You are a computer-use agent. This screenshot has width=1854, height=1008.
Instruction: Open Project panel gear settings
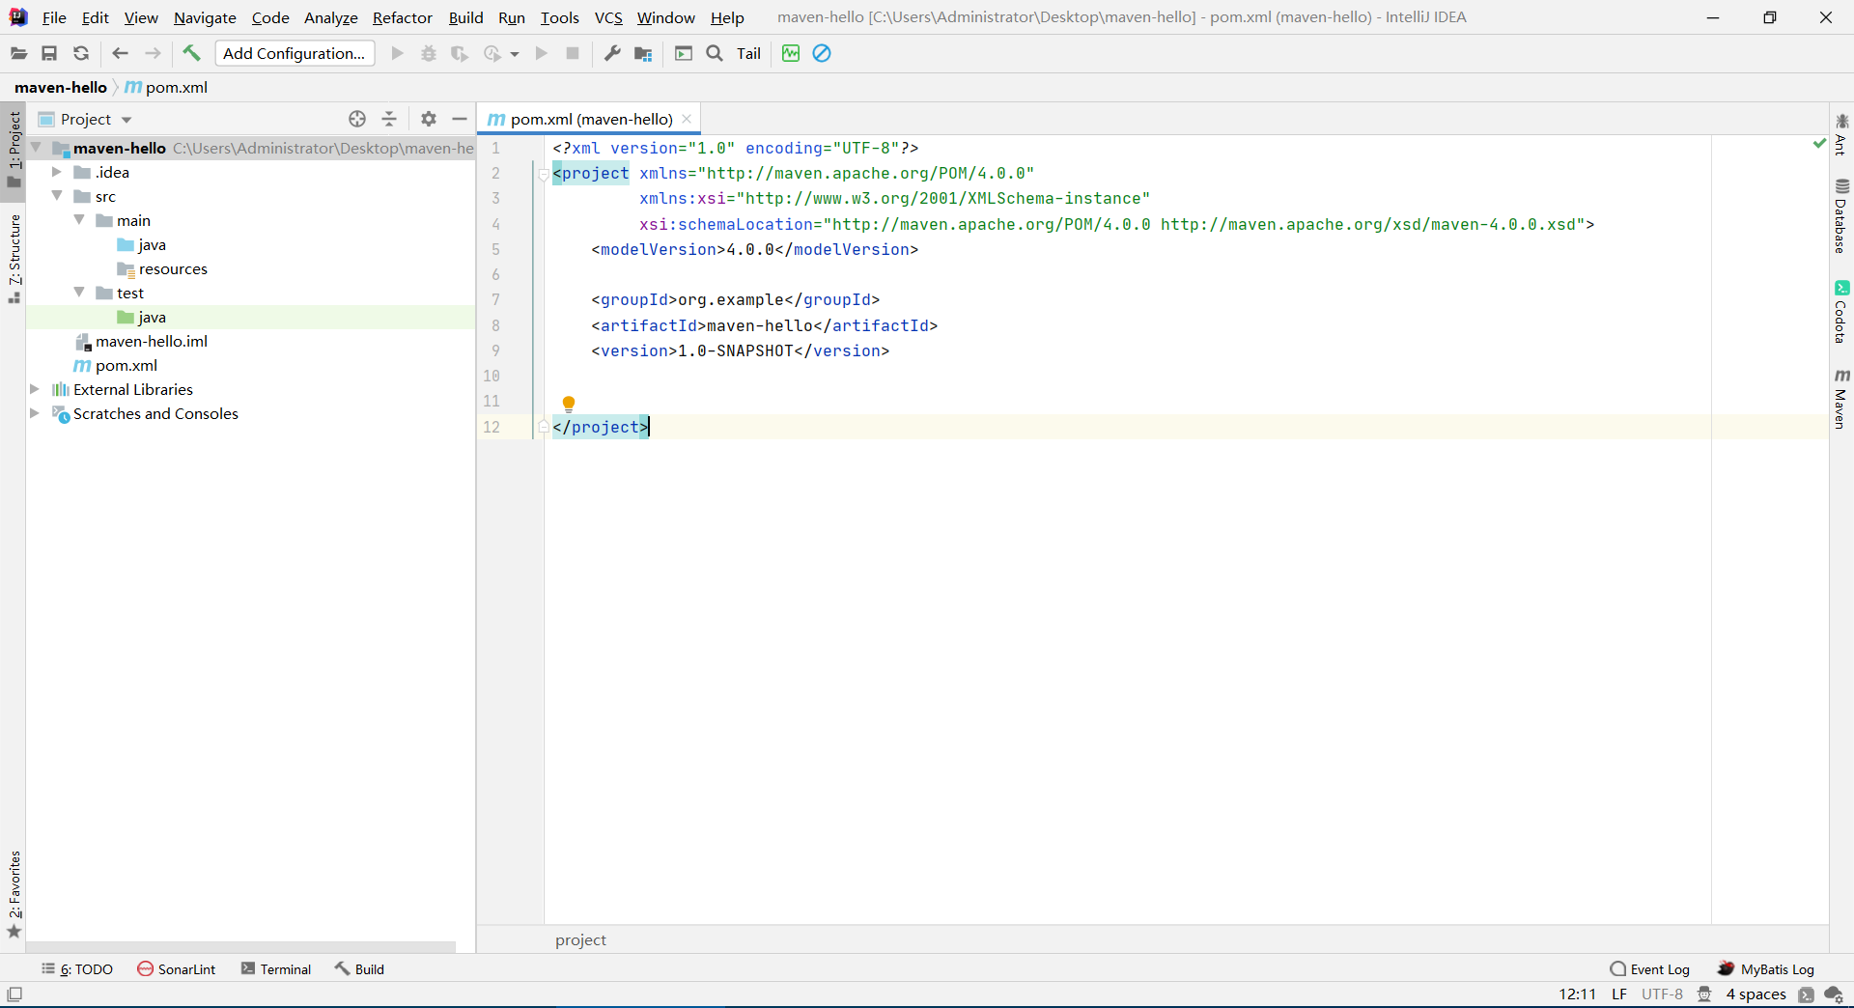[429, 119]
